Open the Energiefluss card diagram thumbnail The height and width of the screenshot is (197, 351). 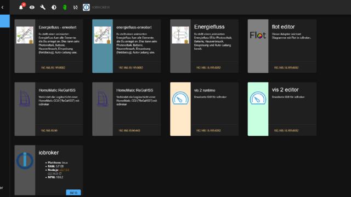coord(180,35)
